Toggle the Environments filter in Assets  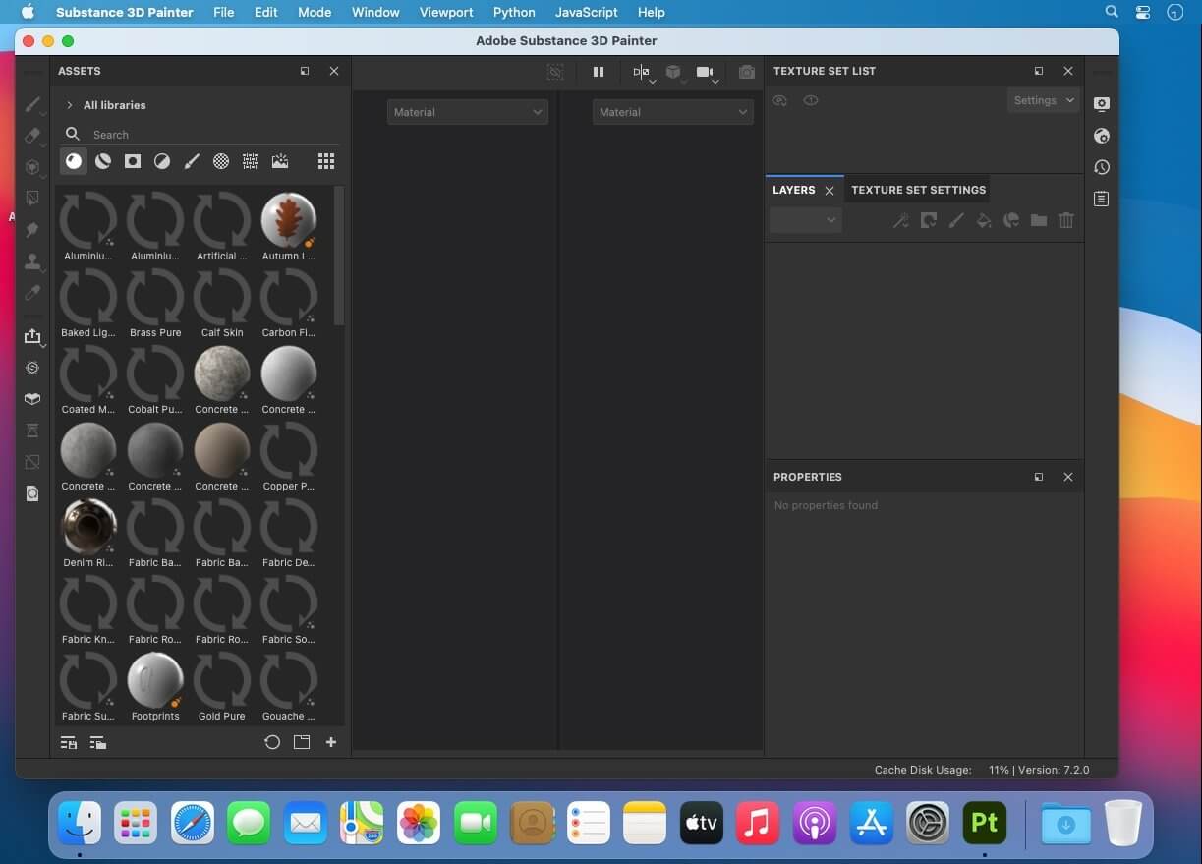tap(280, 161)
